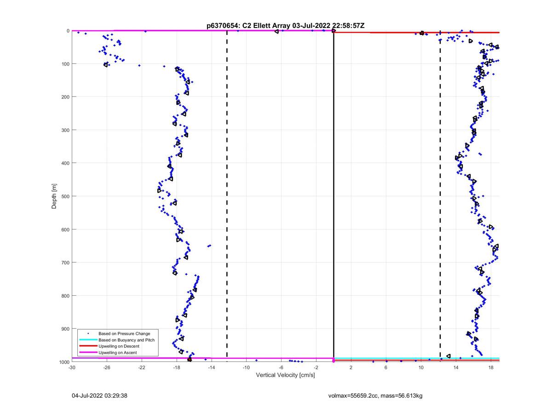Click y-axis tick label 600
The width and height of the screenshot is (552, 407).
[x=65, y=229]
